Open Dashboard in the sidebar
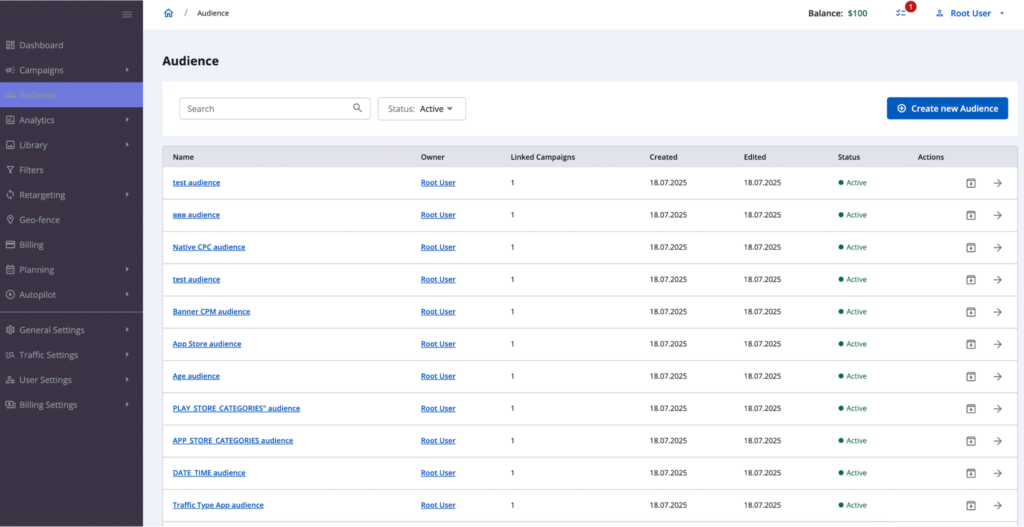The width and height of the screenshot is (1024, 527). coord(71,45)
